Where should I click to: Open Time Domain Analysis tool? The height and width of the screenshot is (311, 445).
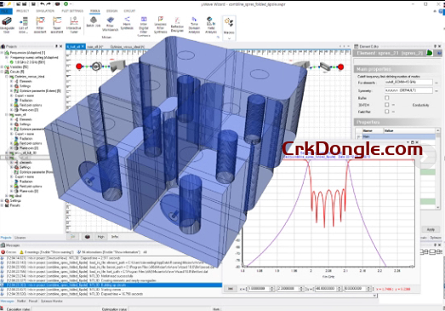pyautogui.click(x=194, y=25)
